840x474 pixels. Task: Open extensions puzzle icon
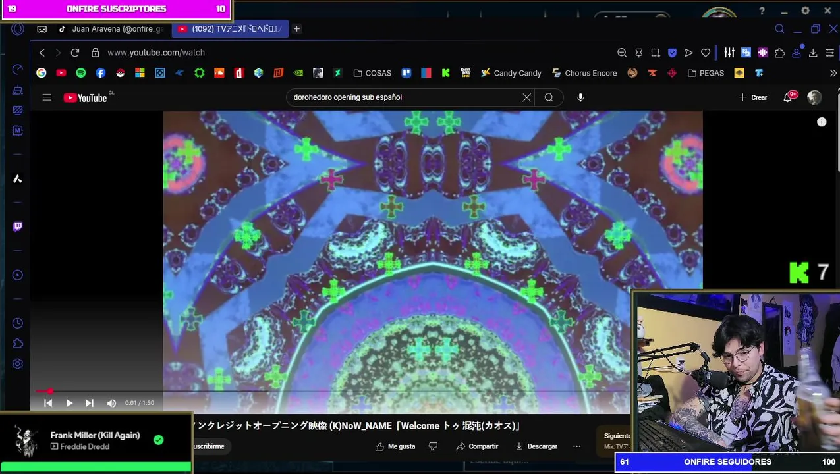(780, 53)
